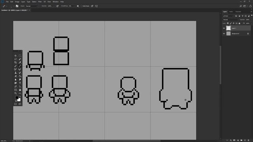The width and height of the screenshot is (253, 142).
Task: Select the Paint Bucket tool
Action: (20, 76)
